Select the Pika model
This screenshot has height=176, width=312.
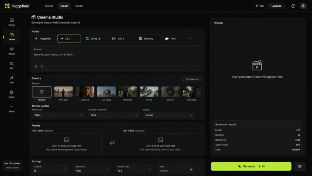point(174,38)
